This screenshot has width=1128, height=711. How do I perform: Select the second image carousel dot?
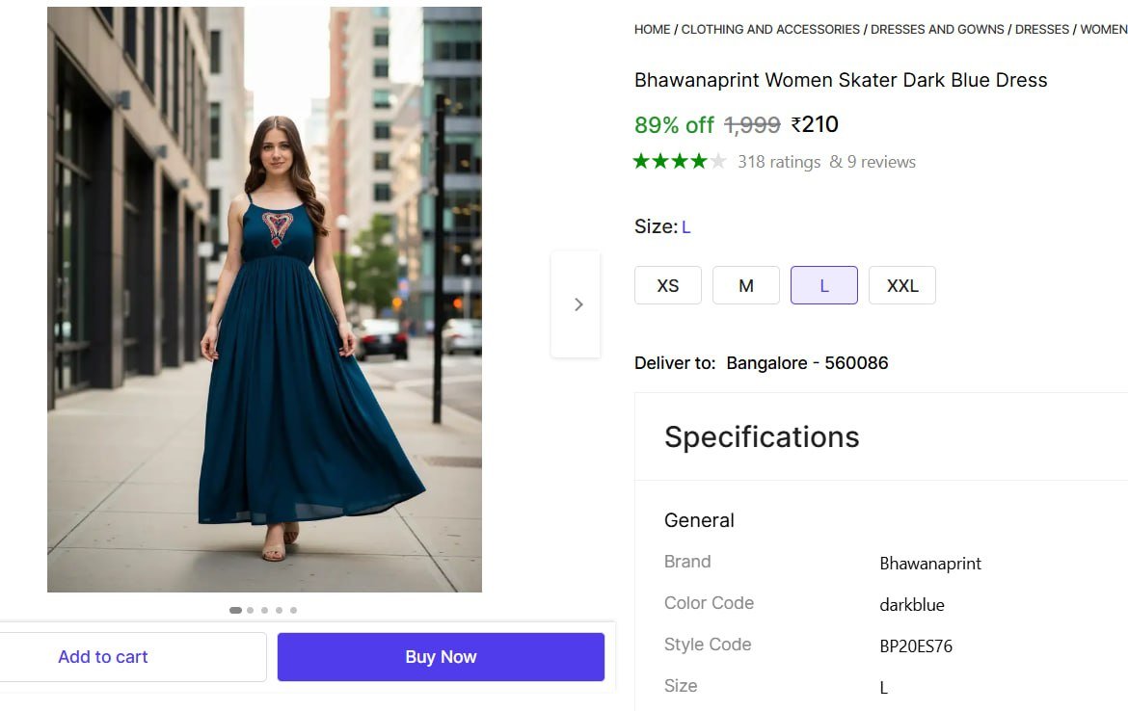[x=250, y=609]
